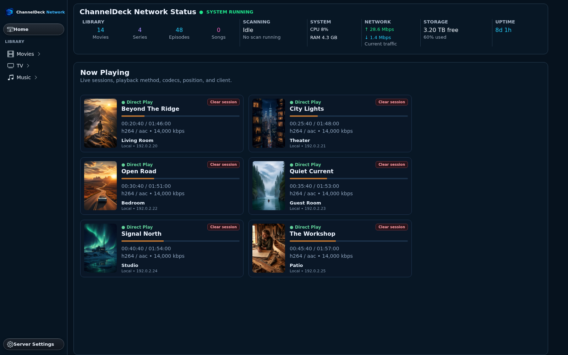This screenshot has height=355, width=568.
Task: Click City Lights progress bar
Action: (349, 116)
